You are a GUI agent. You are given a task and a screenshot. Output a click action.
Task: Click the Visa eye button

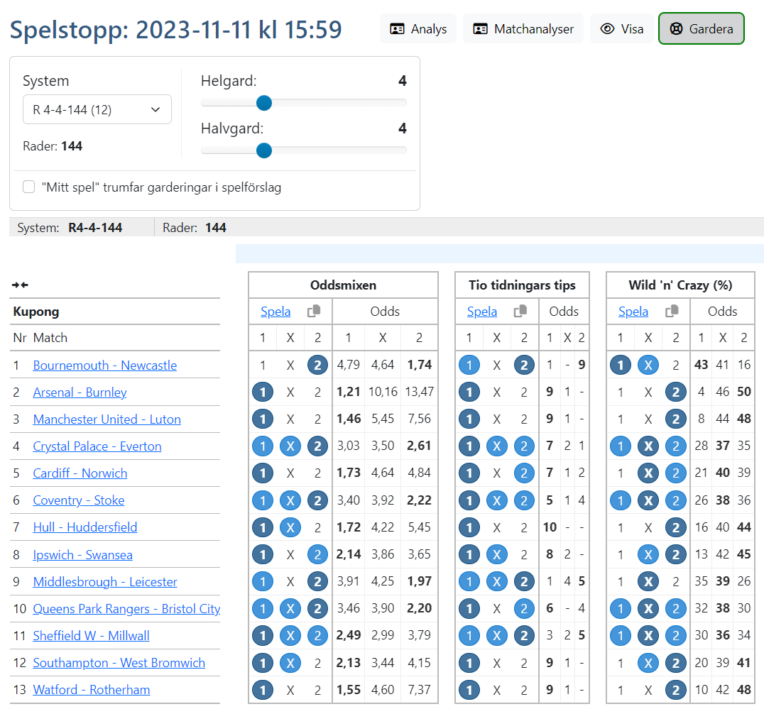(622, 28)
